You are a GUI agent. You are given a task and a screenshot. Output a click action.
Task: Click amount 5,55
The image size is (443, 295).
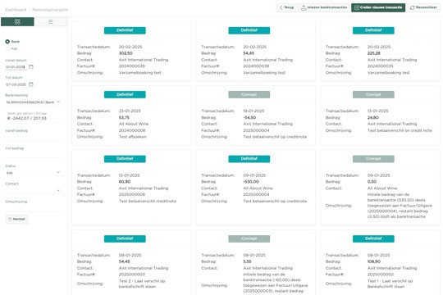click(x=247, y=261)
